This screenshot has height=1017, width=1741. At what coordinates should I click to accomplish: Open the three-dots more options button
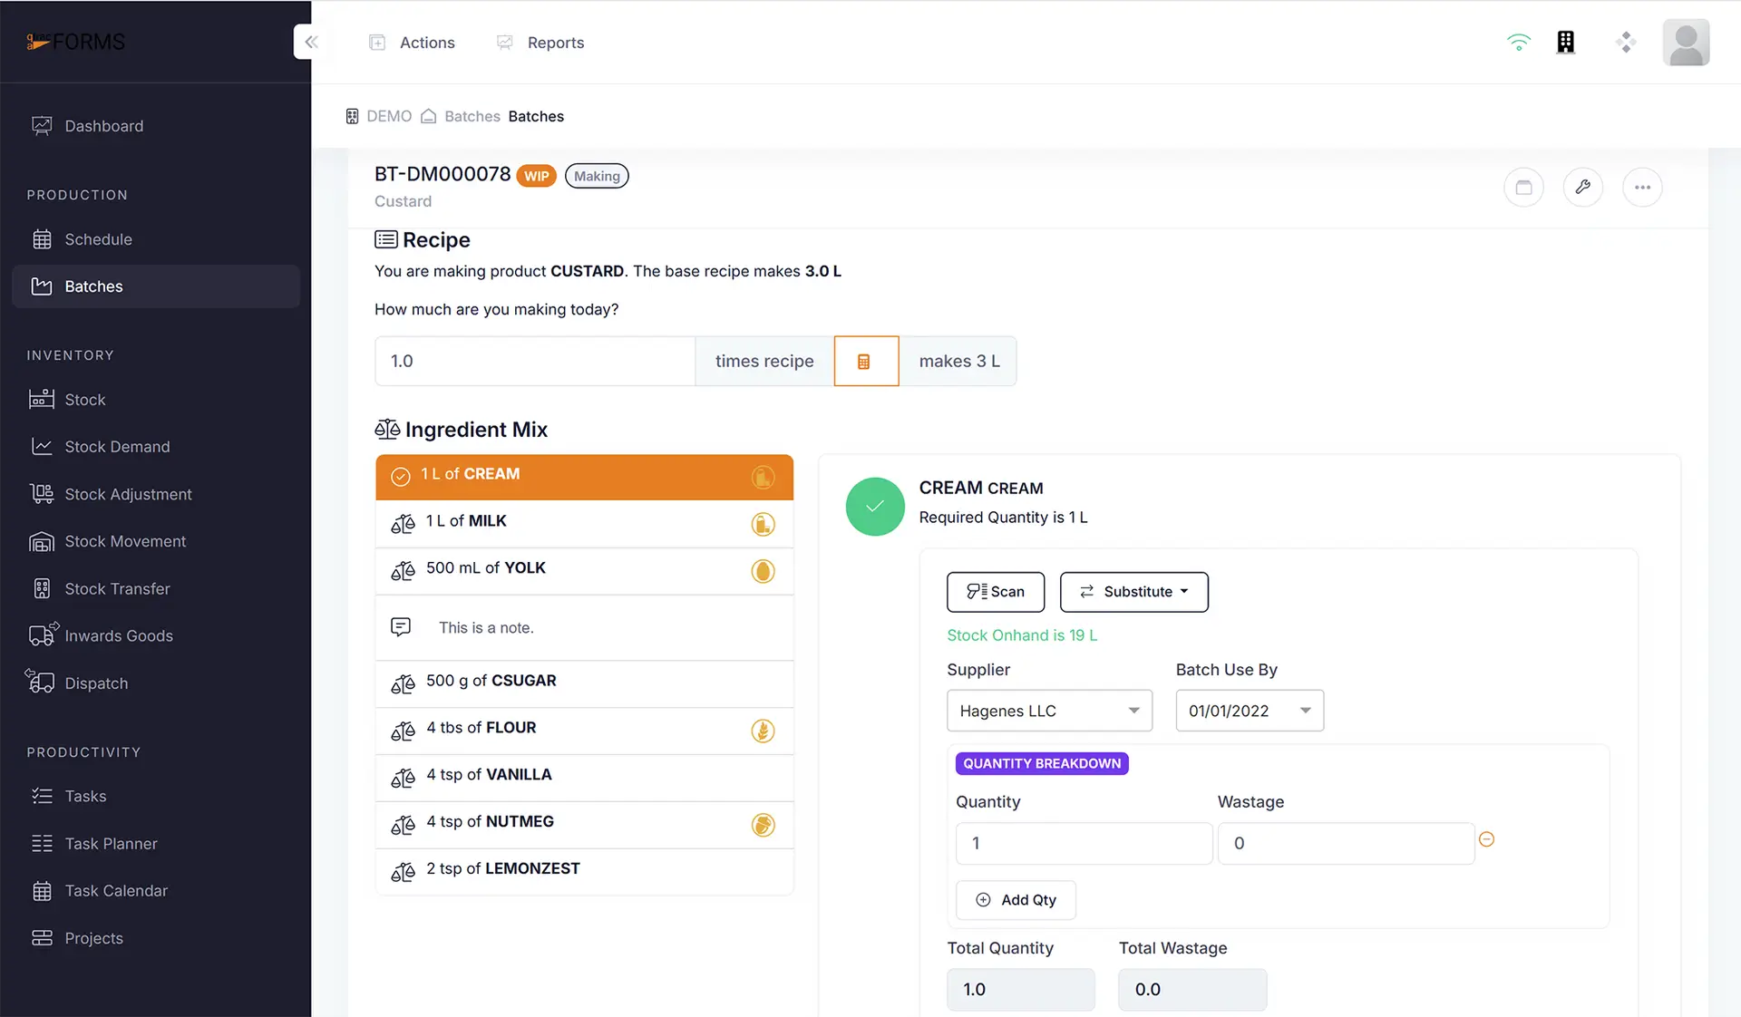[x=1641, y=188]
